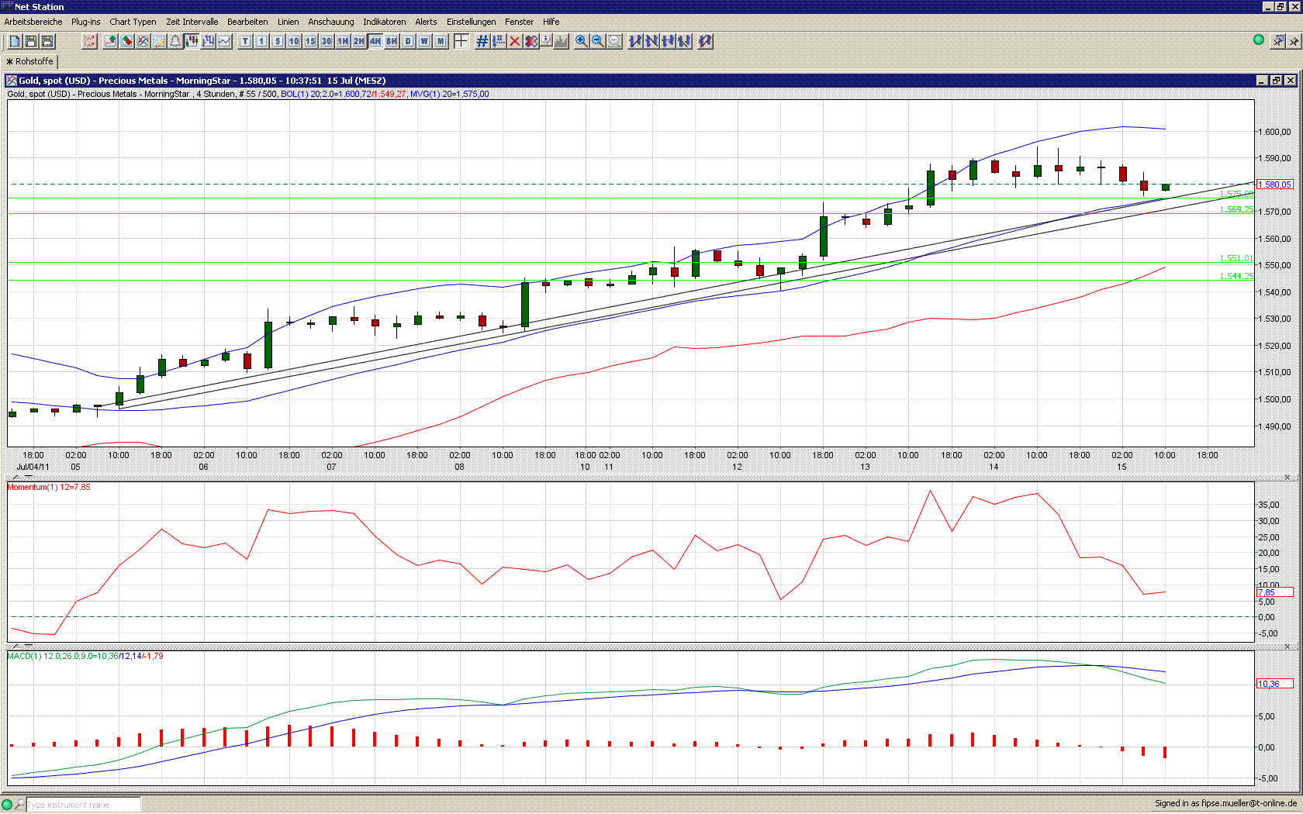This screenshot has height=814, width=1303.
Task: Switch to weekly interval W
Action: click(424, 41)
